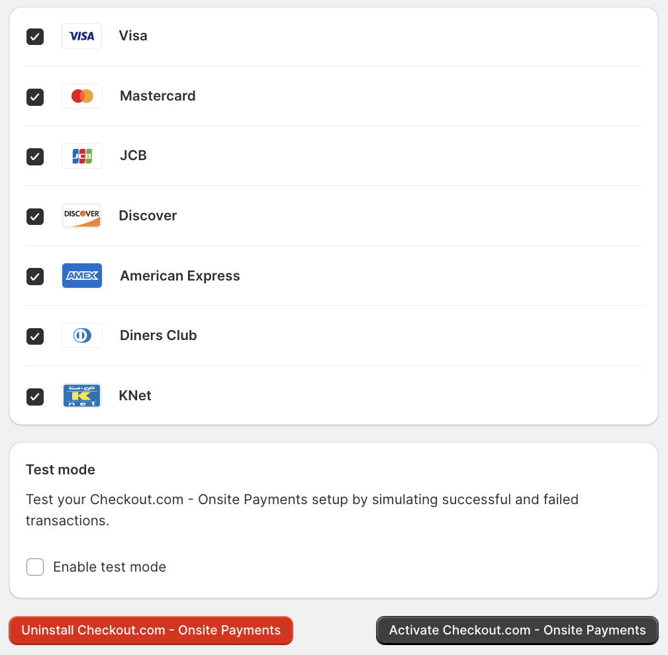Click the Diners Club logo icon
Image resolution: width=668 pixels, height=655 pixels.
coord(81,335)
